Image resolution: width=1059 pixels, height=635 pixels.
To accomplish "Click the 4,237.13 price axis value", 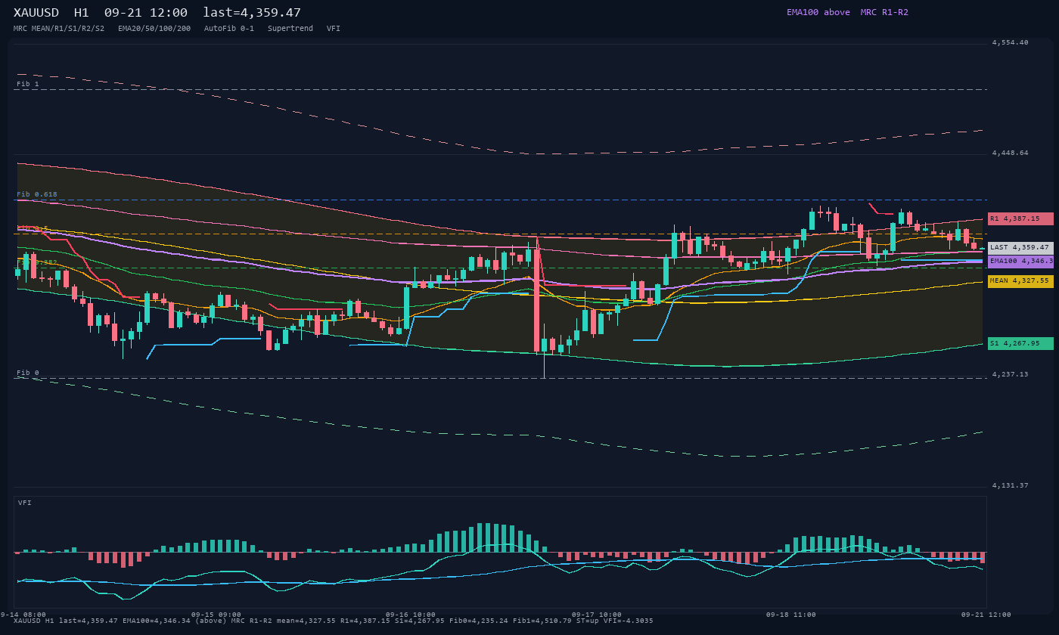I will coord(1011,374).
